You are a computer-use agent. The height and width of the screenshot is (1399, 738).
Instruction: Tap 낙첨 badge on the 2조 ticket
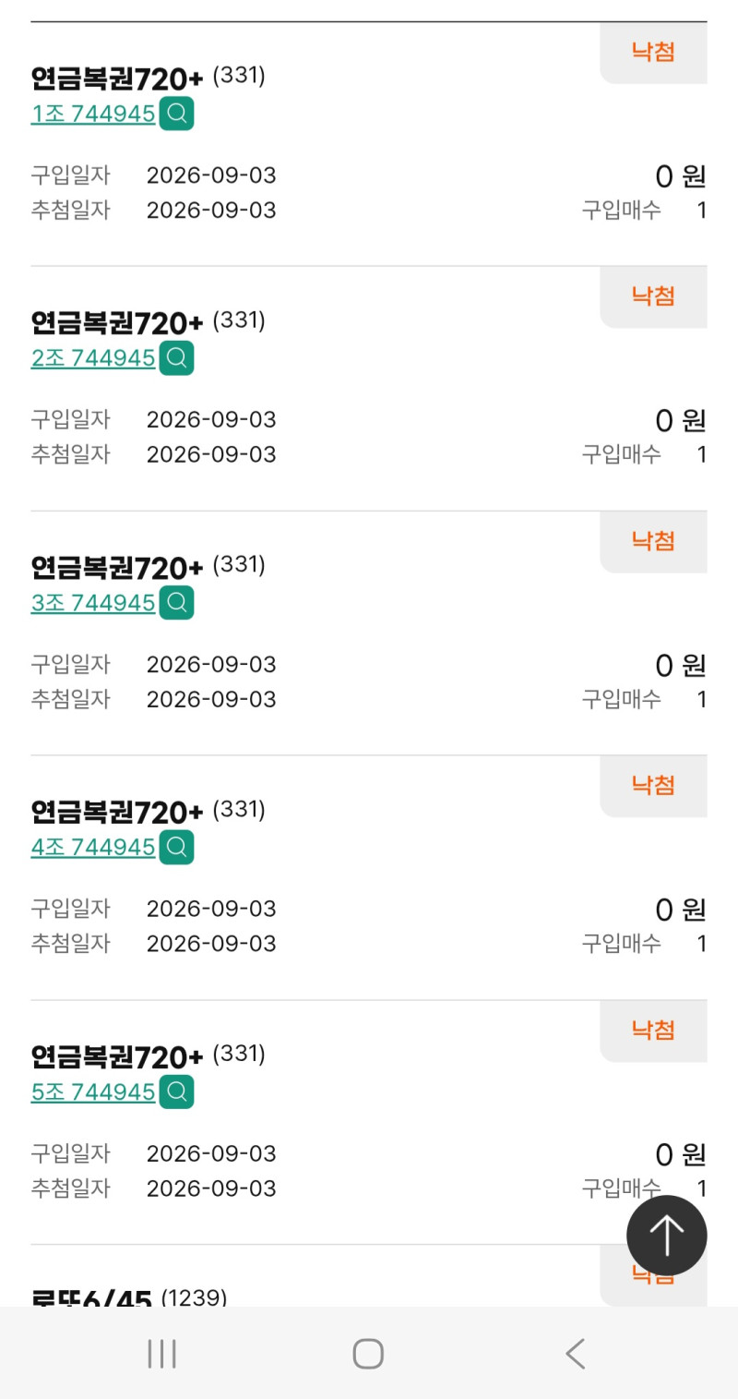coord(653,296)
